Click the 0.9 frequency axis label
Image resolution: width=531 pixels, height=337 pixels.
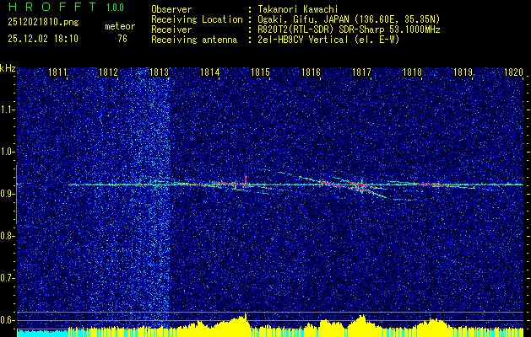click(7, 194)
